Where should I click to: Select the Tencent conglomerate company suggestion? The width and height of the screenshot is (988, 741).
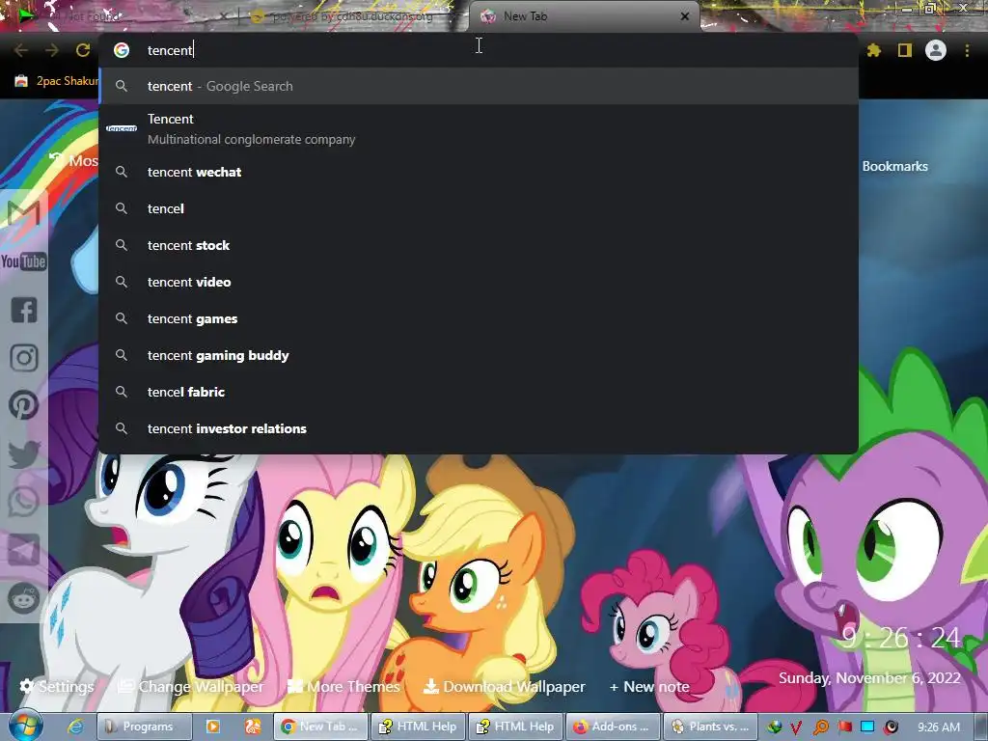point(479,128)
